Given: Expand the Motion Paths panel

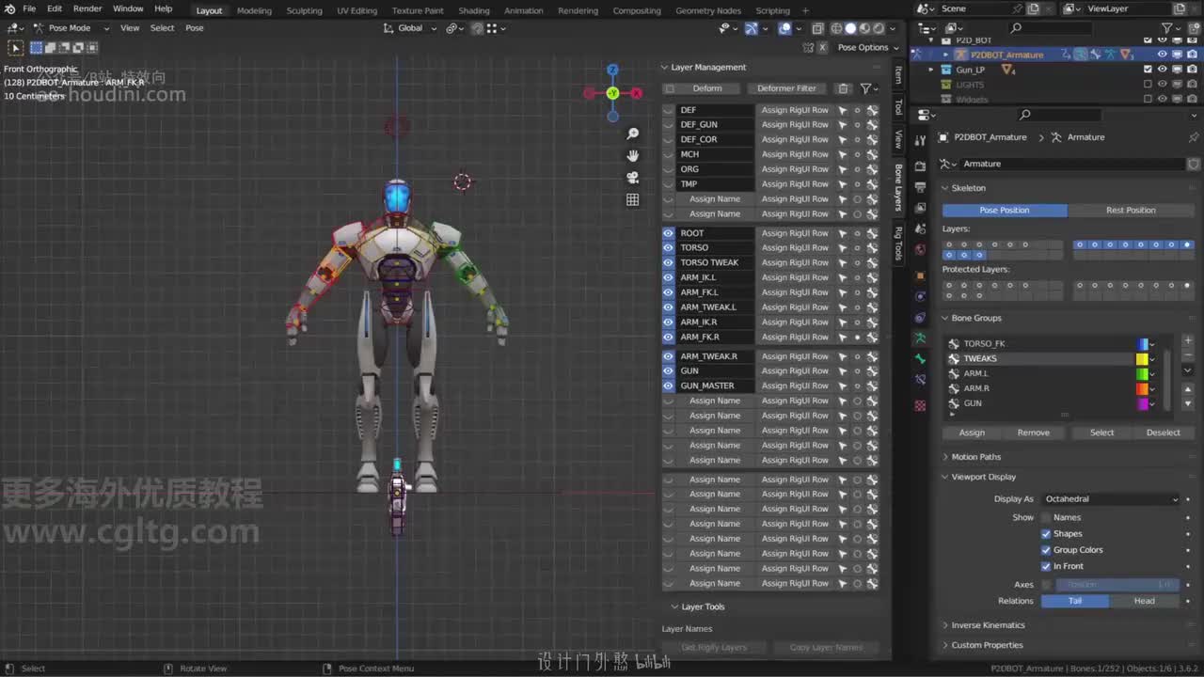Looking at the screenshot, I should tap(975, 457).
